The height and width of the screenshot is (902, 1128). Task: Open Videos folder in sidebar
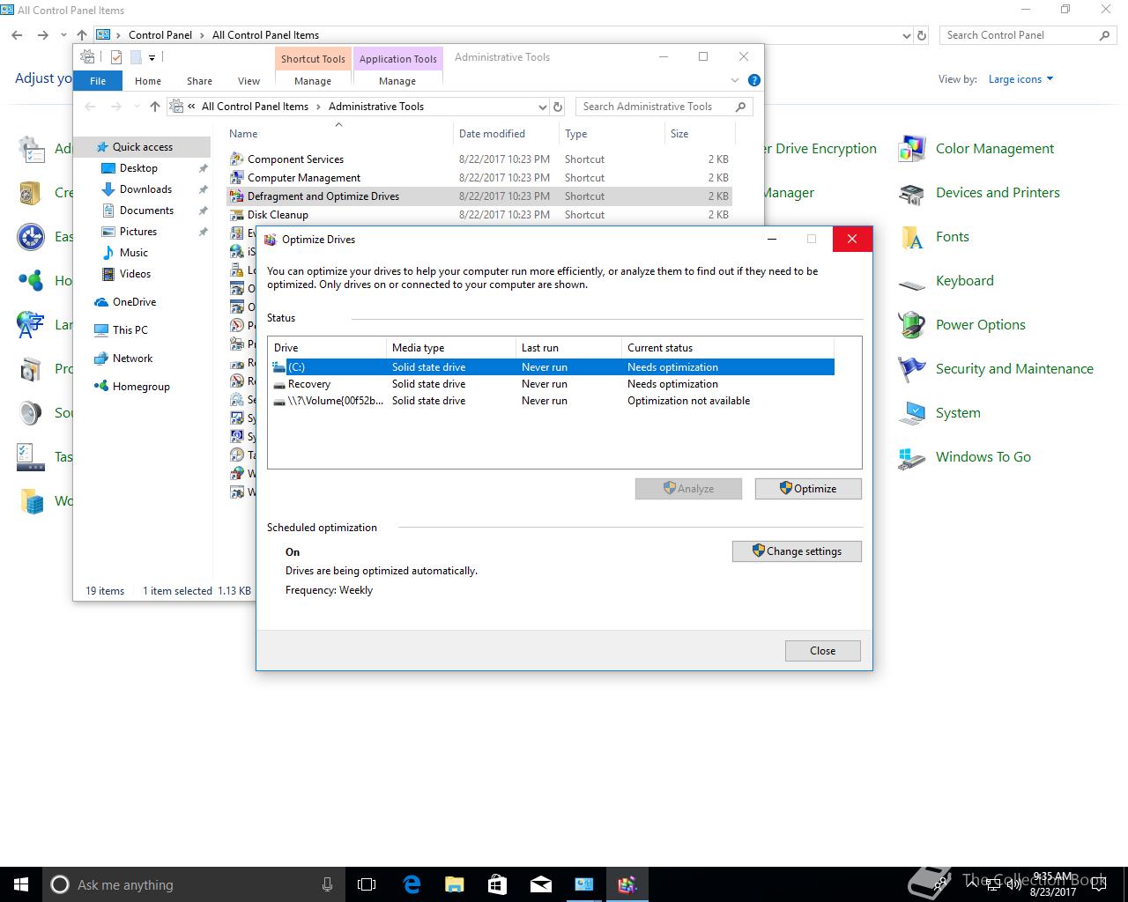(135, 274)
